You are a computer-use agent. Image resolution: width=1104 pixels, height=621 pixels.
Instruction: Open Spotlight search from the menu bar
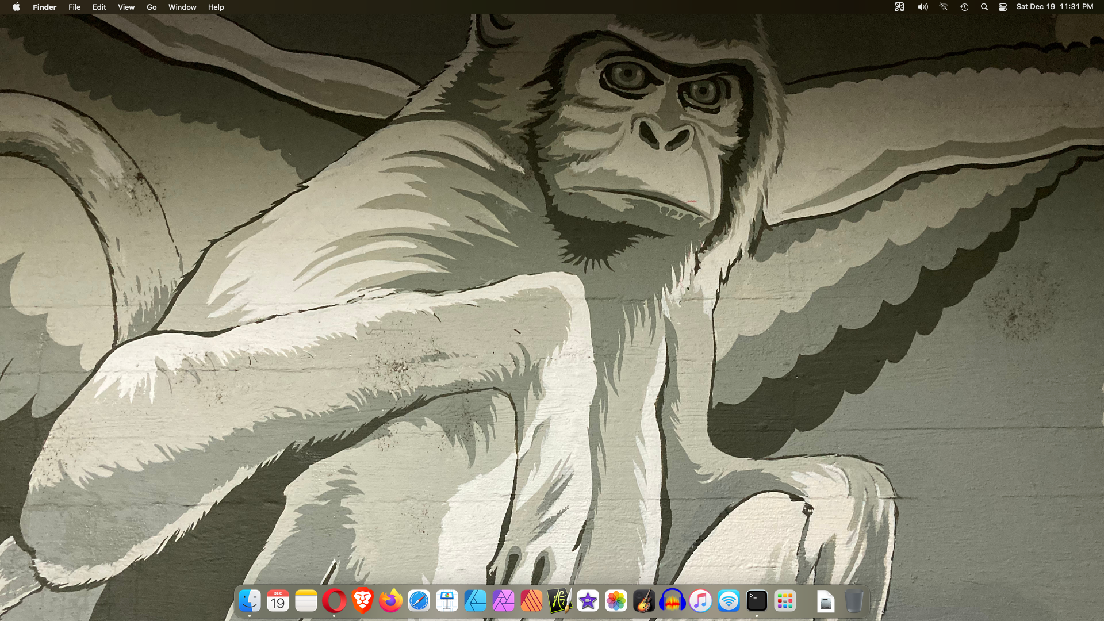tap(984, 7)
